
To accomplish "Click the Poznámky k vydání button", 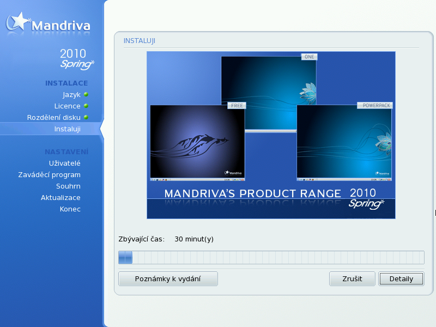I will pyautogui.click(x=168, y=278).
